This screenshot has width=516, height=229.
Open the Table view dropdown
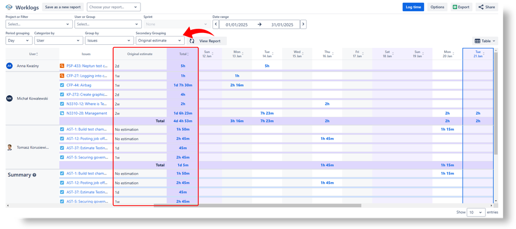pos(485,41)
